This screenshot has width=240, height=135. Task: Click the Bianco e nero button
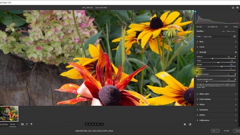(x=231, y=31)
